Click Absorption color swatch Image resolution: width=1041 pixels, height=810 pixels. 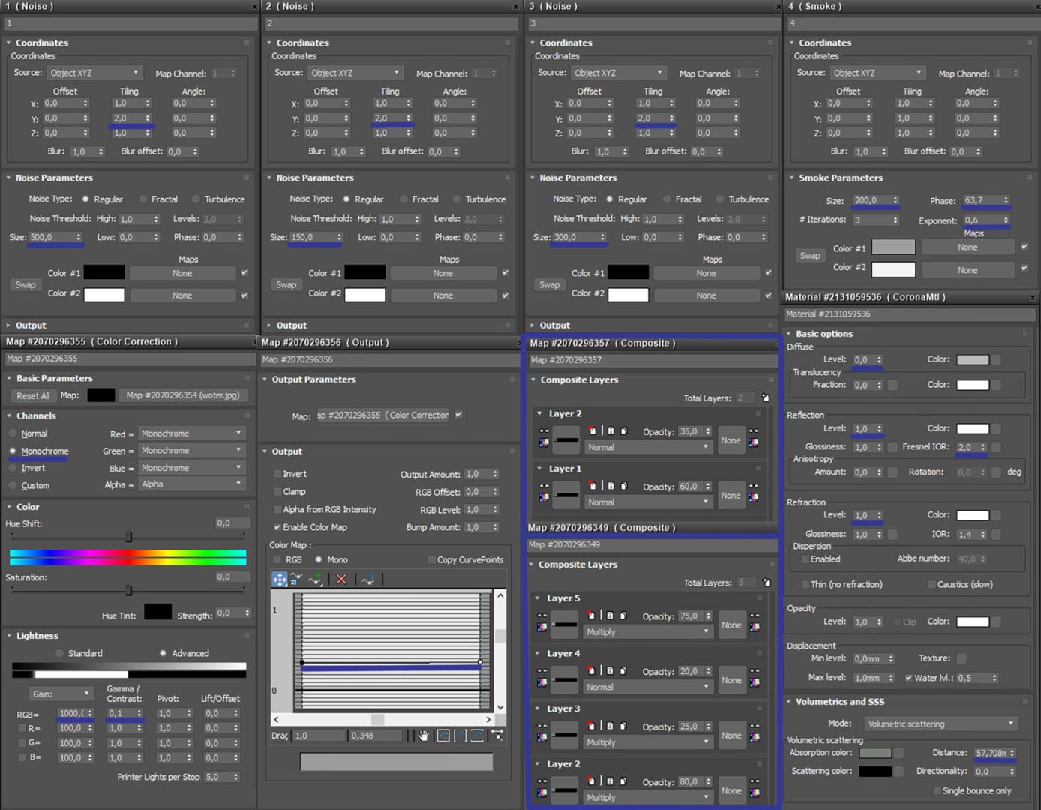click(875, 753)
